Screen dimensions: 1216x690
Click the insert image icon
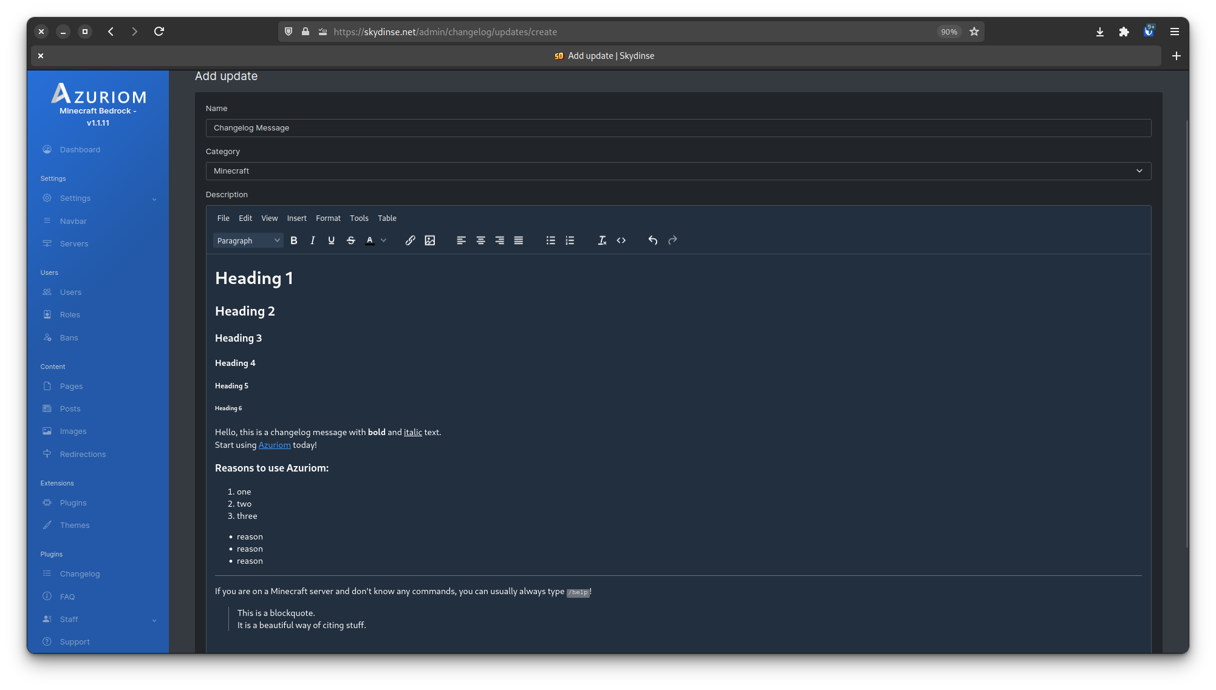click(429, 240)
